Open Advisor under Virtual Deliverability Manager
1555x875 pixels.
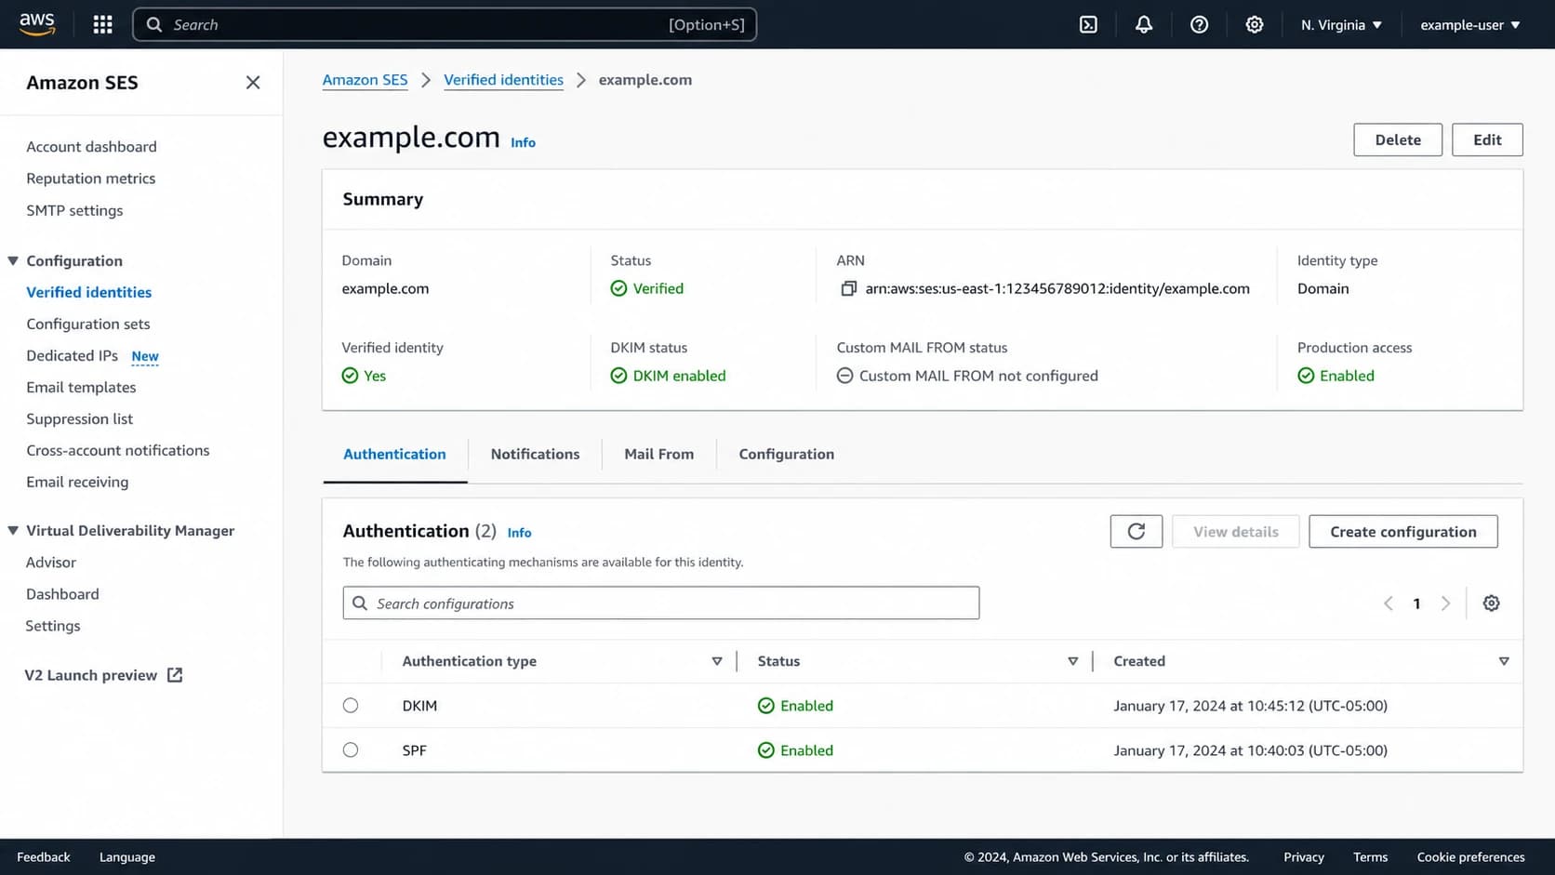51,563
